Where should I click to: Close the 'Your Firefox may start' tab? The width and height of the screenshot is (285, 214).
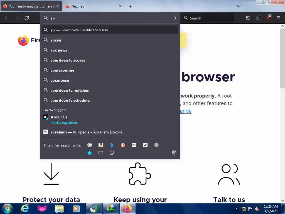58,6
